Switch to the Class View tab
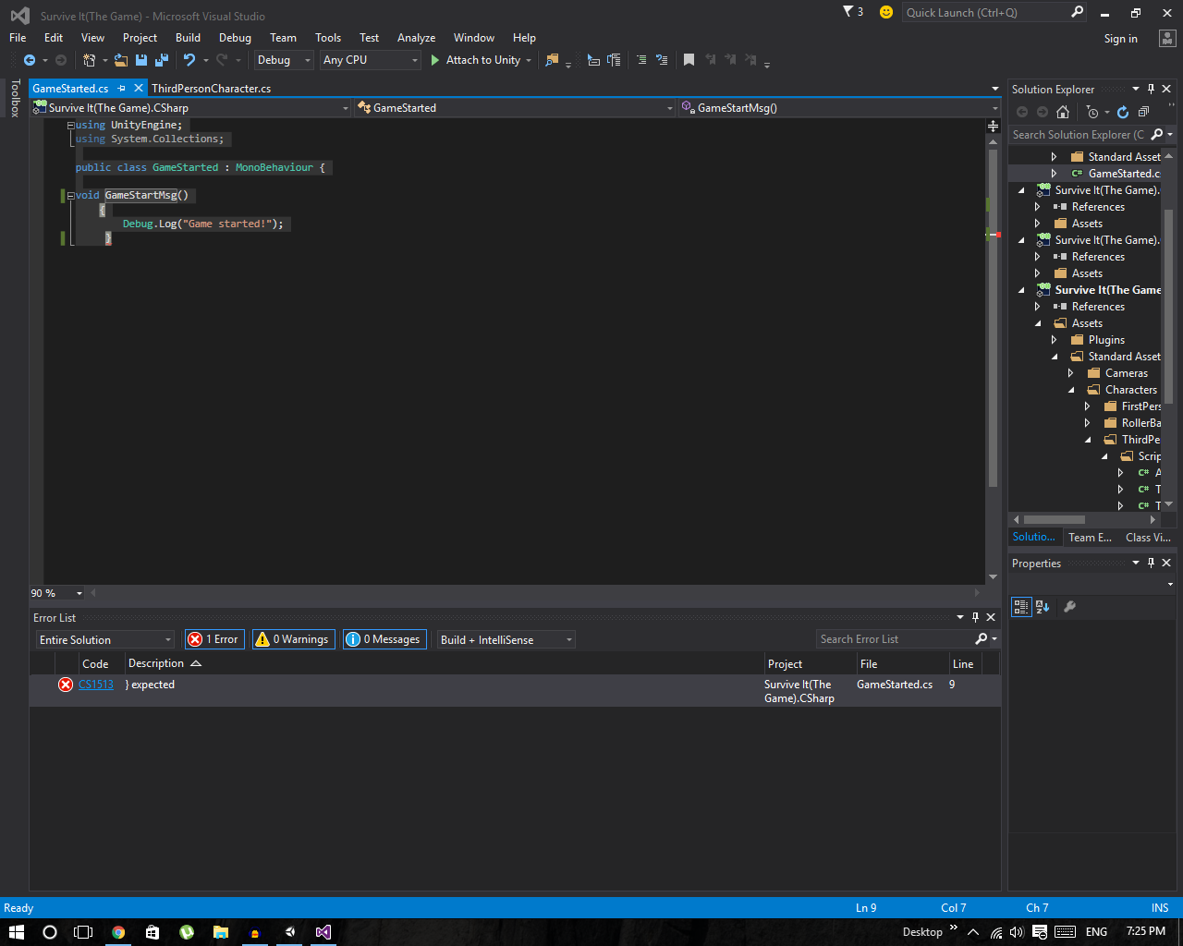Screen dimensions: 1183x946 tap(1148, 538)
